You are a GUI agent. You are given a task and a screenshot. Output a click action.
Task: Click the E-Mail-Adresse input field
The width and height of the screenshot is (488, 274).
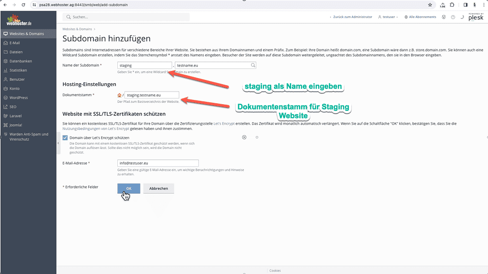click(157, 163)
